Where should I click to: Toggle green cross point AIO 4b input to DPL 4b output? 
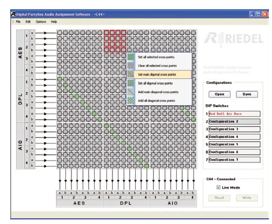[x=147, y=166]
